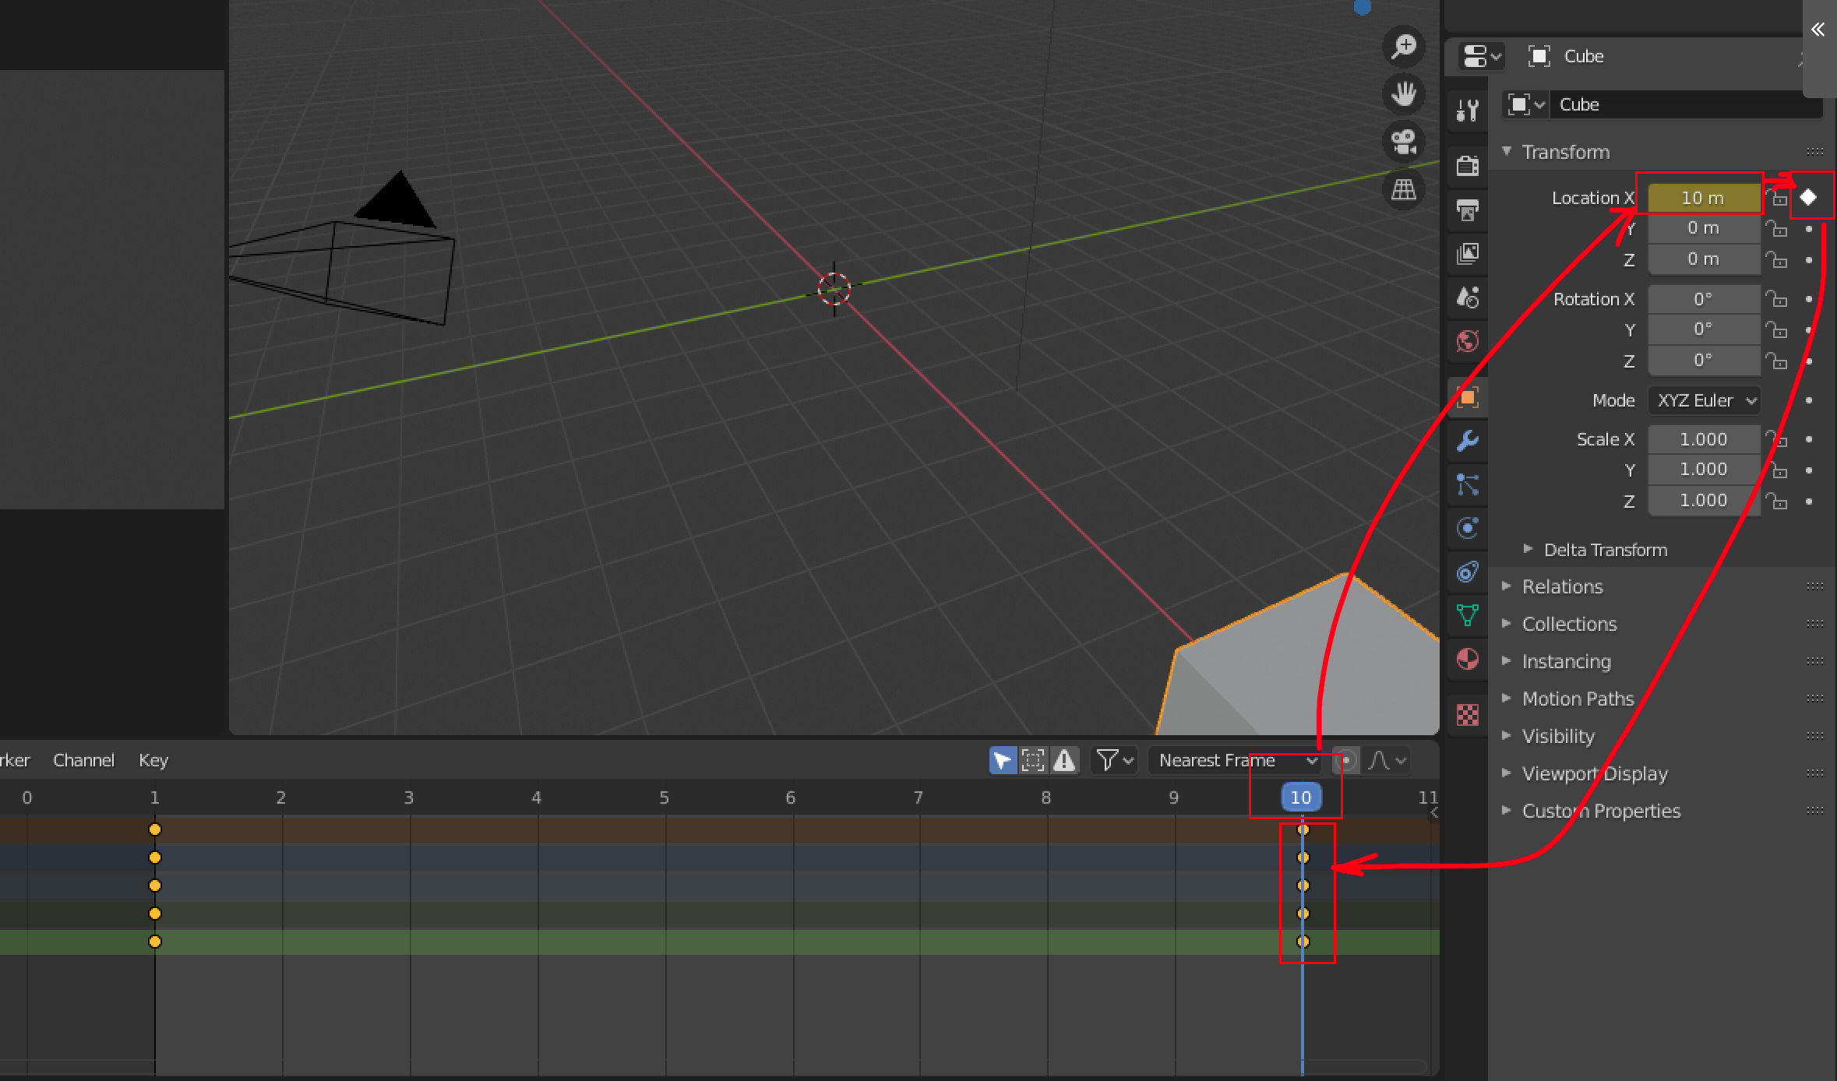The width and height of the screenshot is (1837, 1081).
Task: Open proportional falloff curve dropdown
Action: pyautogui.click(x=1387, y=760)
